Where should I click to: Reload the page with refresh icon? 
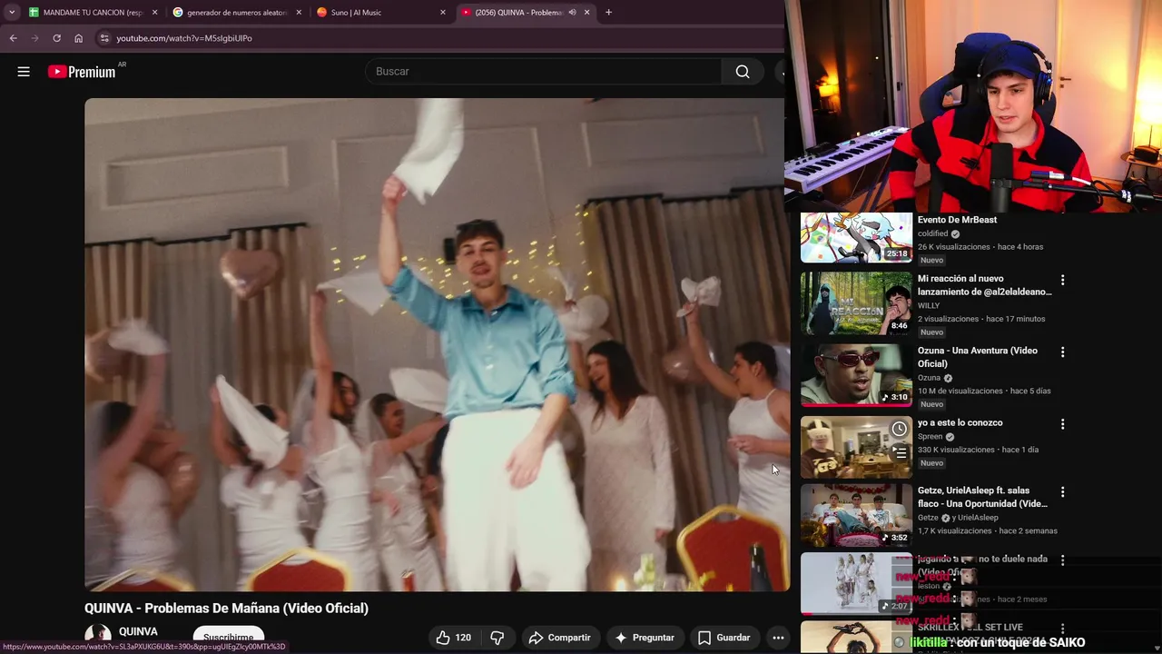[x=56, y=38]
